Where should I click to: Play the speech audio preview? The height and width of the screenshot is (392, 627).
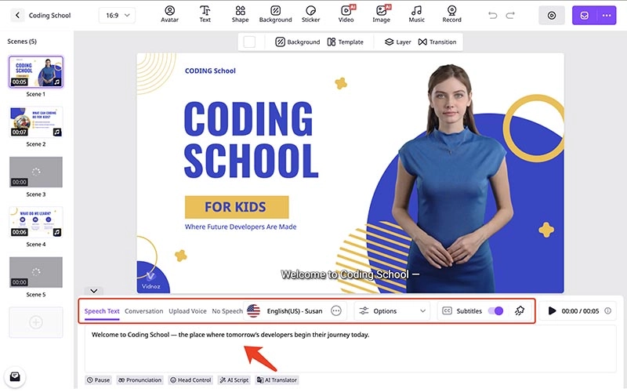[553, 311]
